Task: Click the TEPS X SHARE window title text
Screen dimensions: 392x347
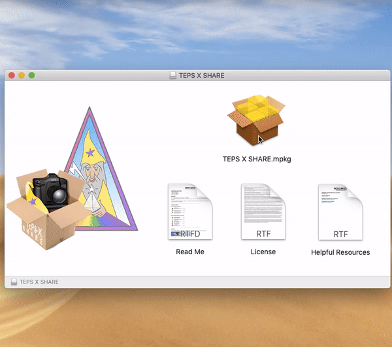Action: 201,75
